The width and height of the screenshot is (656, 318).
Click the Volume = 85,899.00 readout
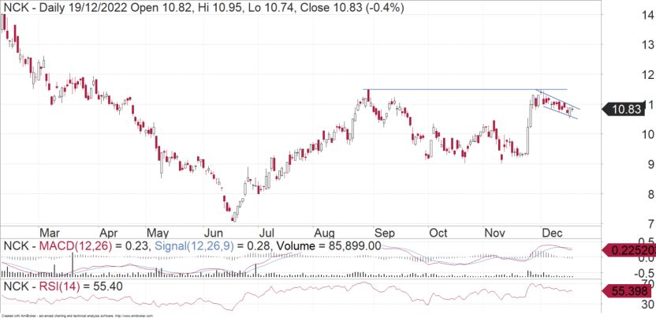coord(326,247)
